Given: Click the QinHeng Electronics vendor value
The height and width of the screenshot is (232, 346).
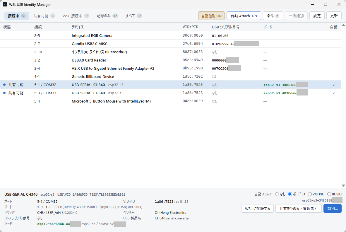Looking at the screenshot, I should [170, 213].
